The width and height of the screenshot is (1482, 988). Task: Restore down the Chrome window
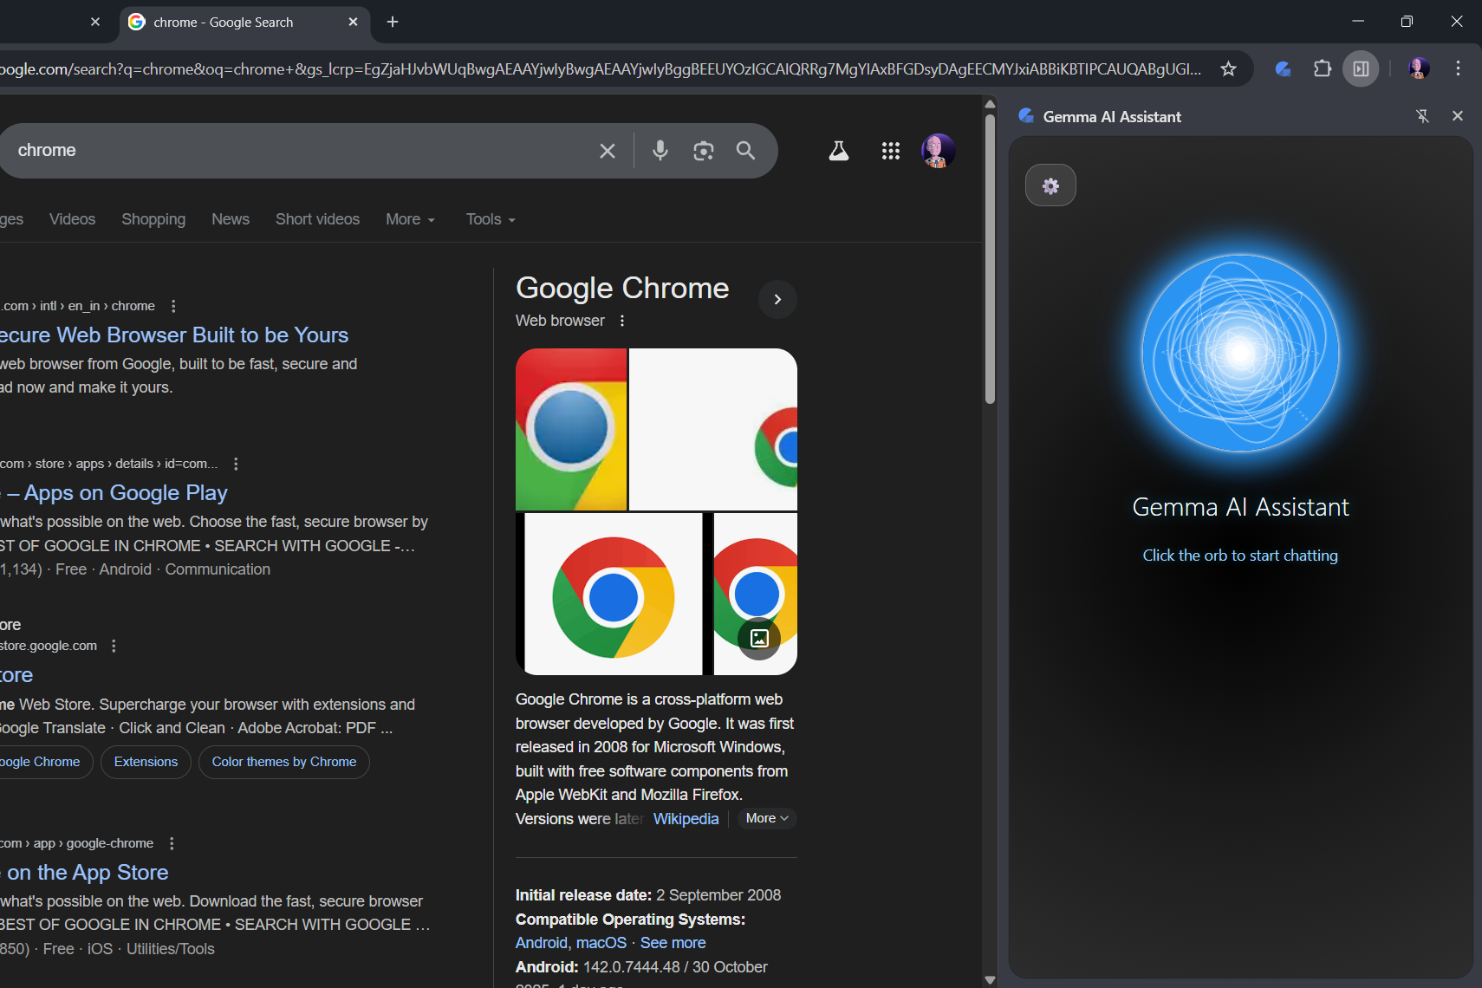tap(1407, 22)
